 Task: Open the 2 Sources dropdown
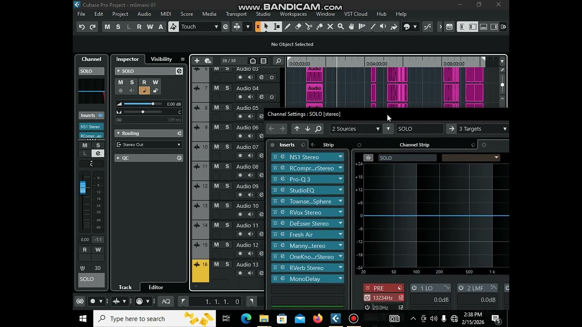pos(356,129)
